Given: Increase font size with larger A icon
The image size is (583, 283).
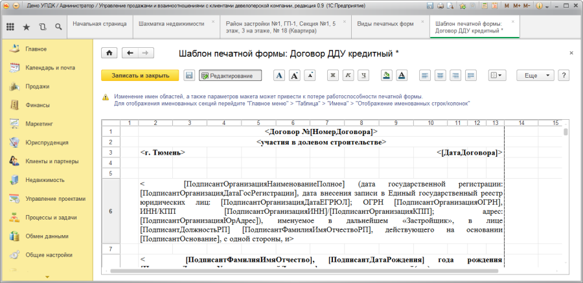Looking at the screenshot, I should point(295,76).
